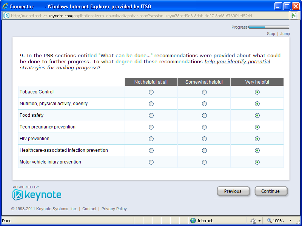This screenshot has height=226, width=302.
Task: Go back with the Previous button
Action: (x=233, y=191)
